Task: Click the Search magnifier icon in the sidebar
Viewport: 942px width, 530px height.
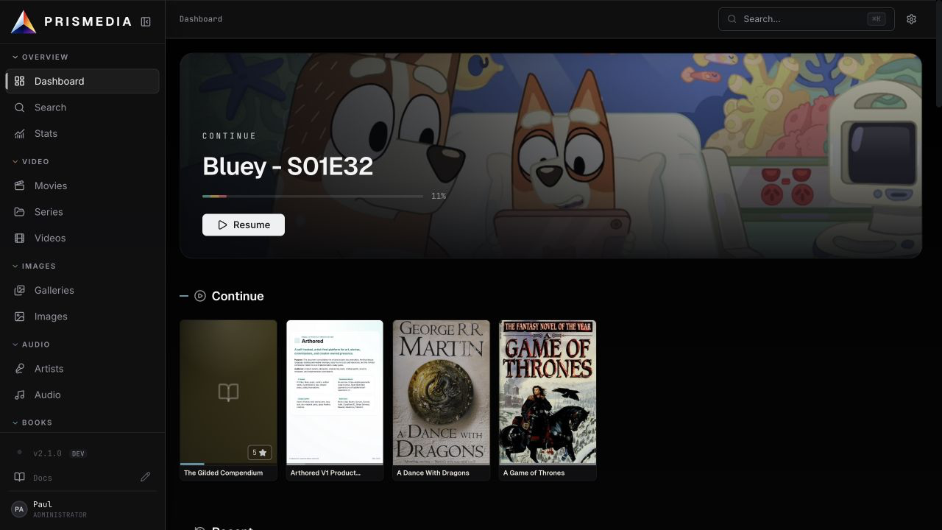Action: point(20,107)
